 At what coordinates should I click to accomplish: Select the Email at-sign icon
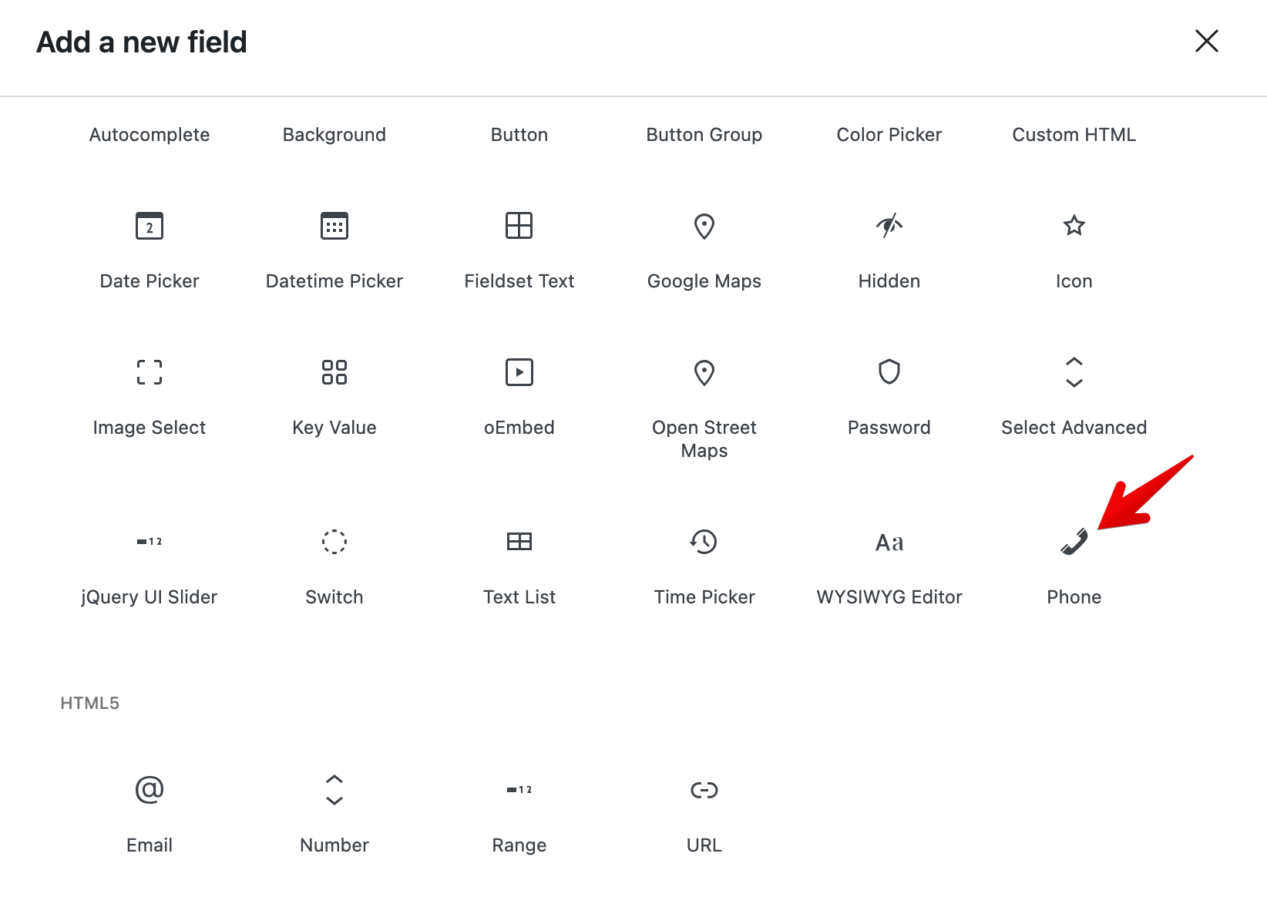(x=149, y=790)
